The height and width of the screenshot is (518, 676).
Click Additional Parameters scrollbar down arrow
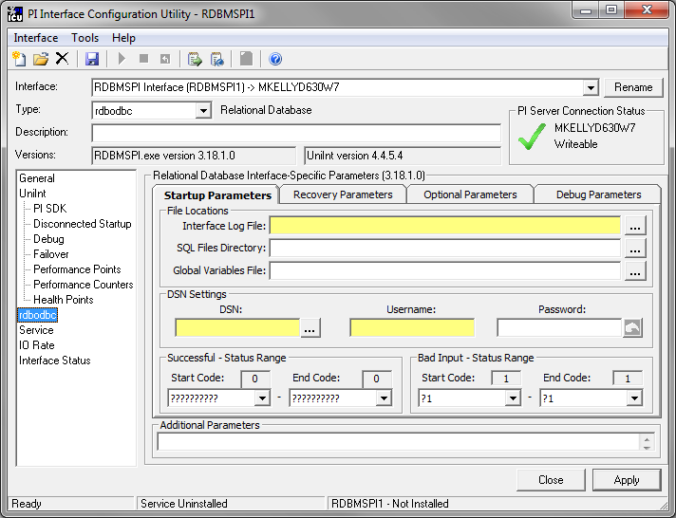point(647,448)
